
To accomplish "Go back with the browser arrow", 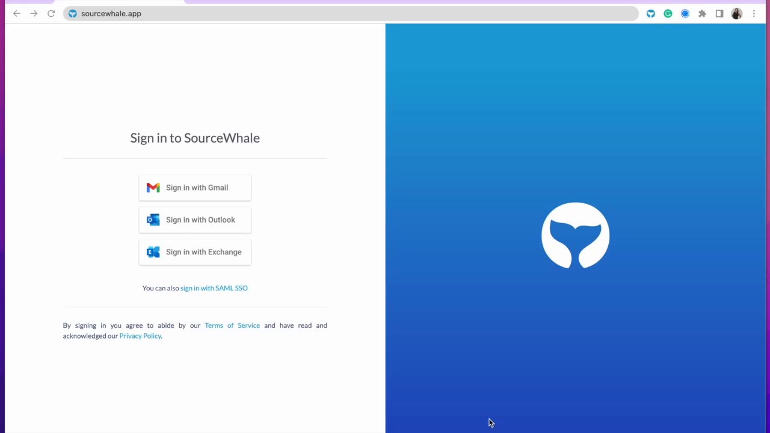I will (17, 13).
